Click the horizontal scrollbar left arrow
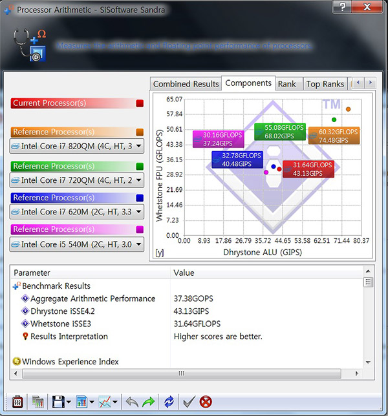388x416 pixels. pyautogui.click(x=16, y=373)
